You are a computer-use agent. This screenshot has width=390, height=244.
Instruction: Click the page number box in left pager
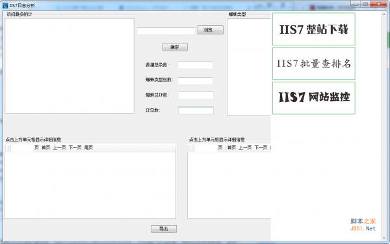tap(22, 148)
